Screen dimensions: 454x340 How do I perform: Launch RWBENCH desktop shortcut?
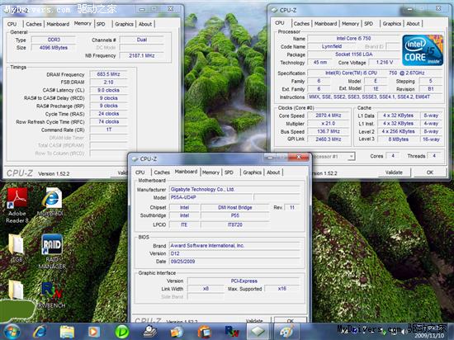[51, 295]
